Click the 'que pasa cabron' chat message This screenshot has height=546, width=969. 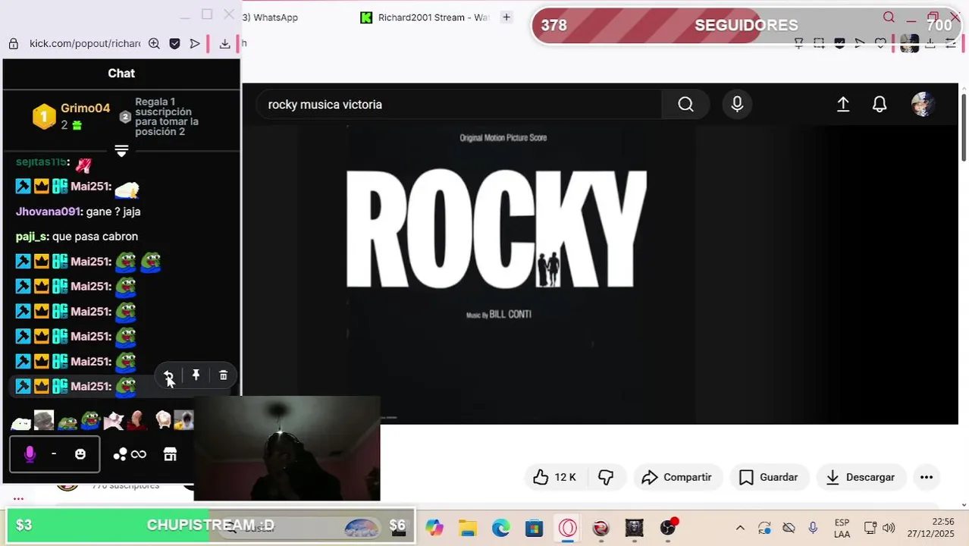(95, 237)
